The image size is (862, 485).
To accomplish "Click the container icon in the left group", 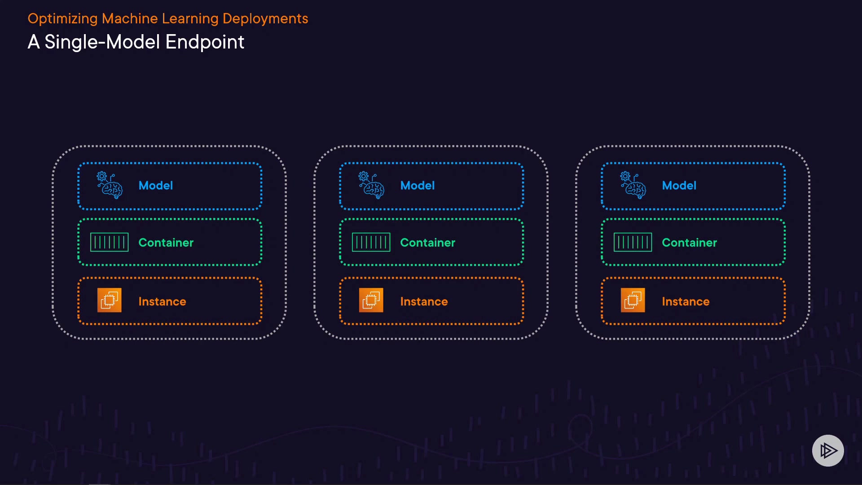I will [110, 242].
